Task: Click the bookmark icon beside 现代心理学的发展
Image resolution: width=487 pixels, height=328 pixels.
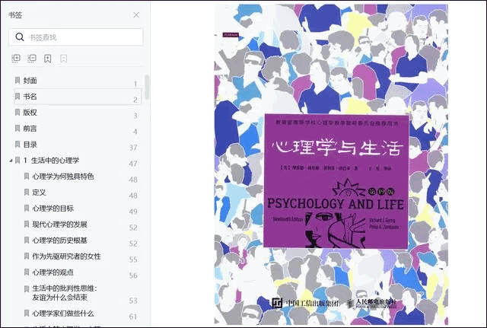Action: (x=27, y=225)
